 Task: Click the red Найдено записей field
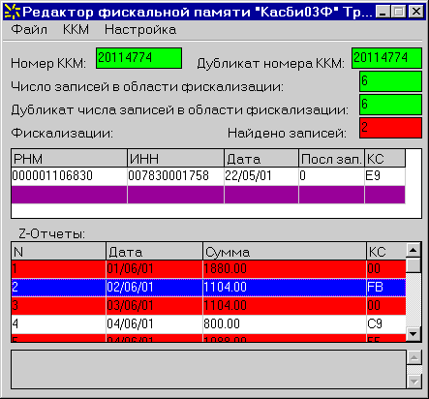pos(390,128)
